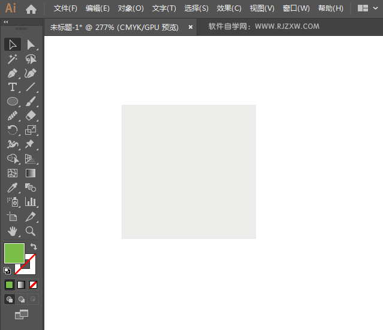Select the Eyedropper tool

13,187
